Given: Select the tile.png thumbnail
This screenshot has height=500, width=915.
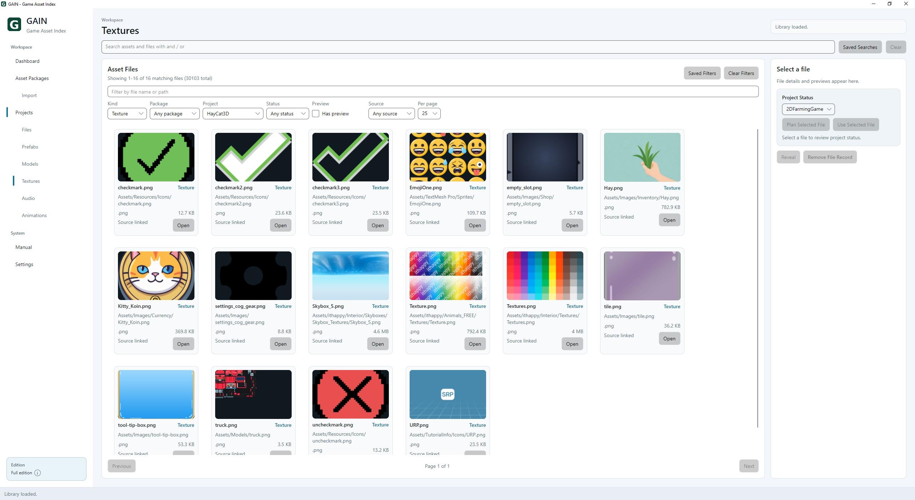Looking at the screenshot, I should tap(642, 276).
